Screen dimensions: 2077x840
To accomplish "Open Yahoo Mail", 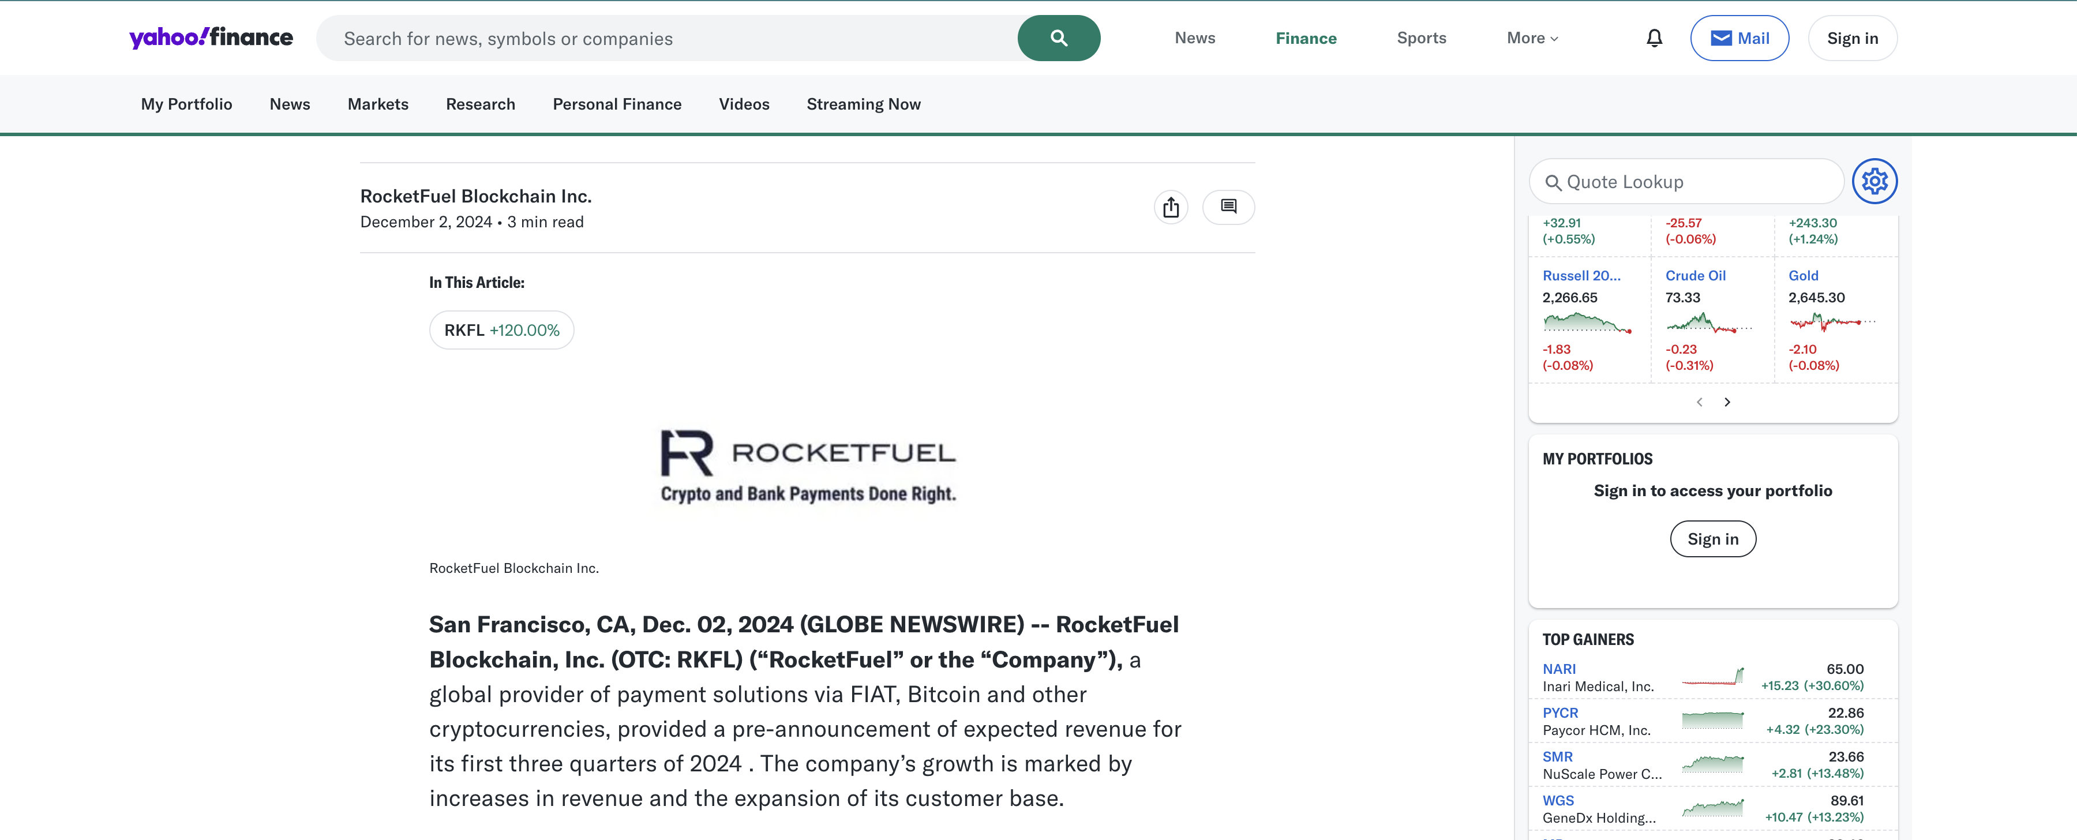I will tap(1739, 38).
